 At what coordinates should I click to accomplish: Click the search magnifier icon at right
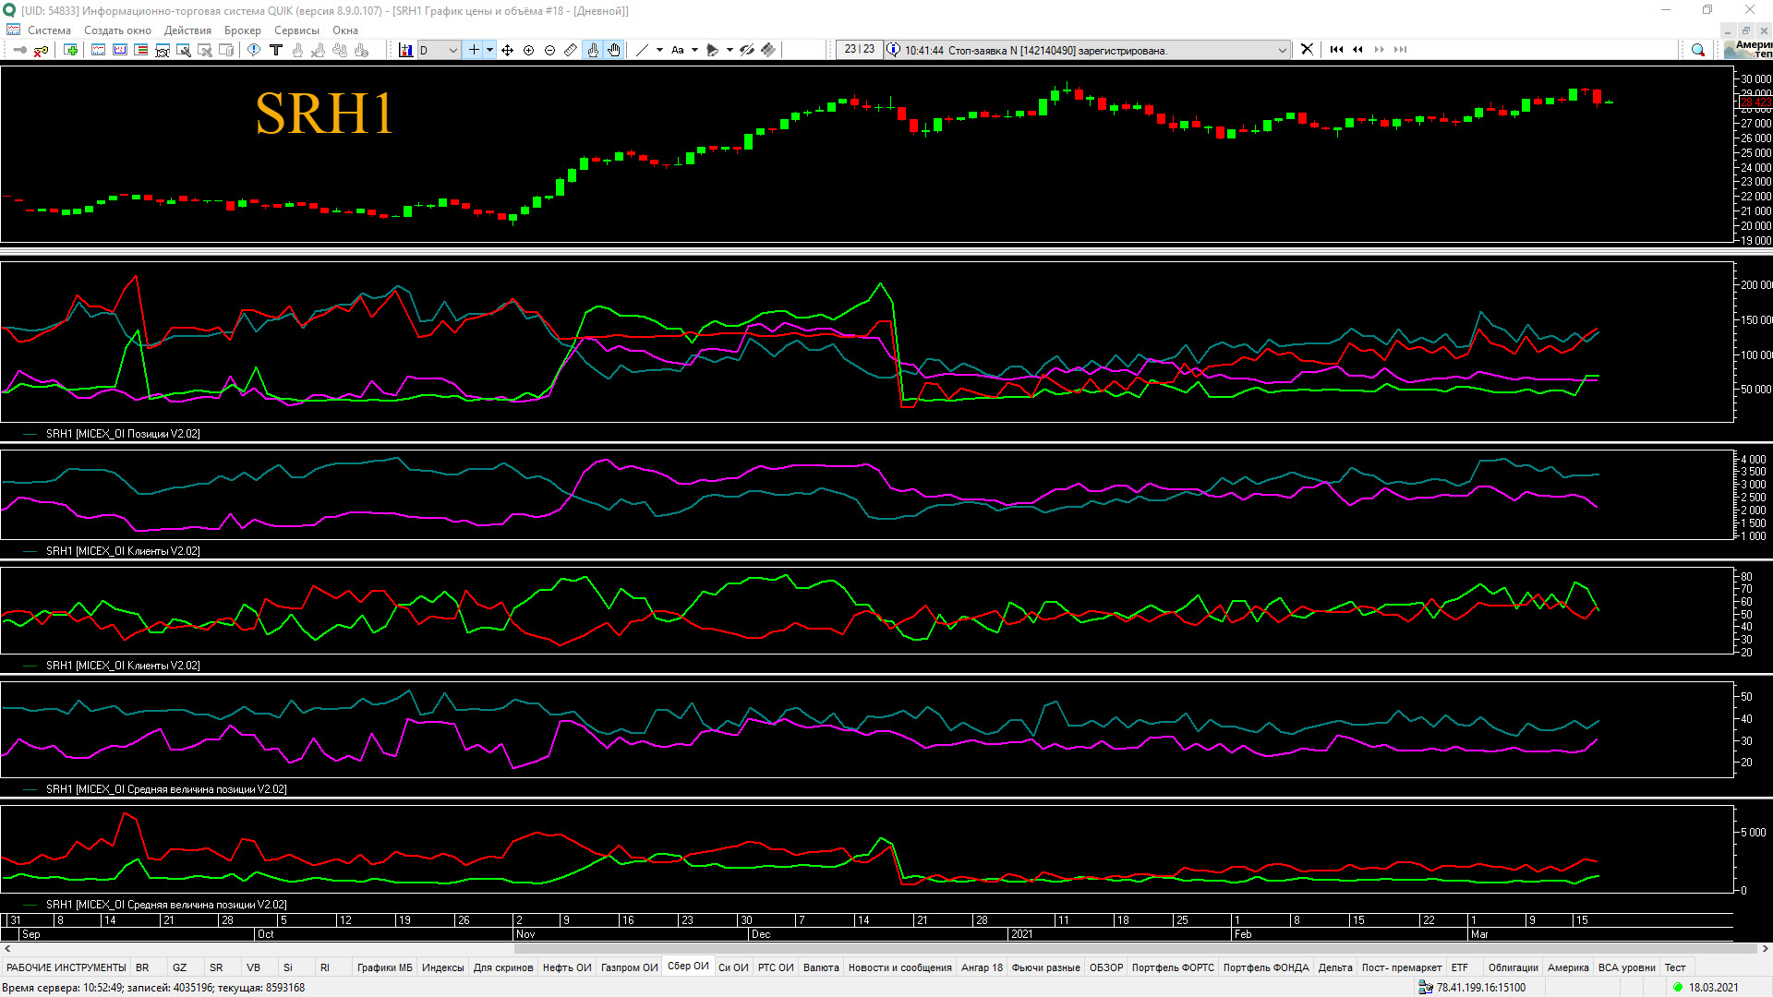coord(1697,50)
